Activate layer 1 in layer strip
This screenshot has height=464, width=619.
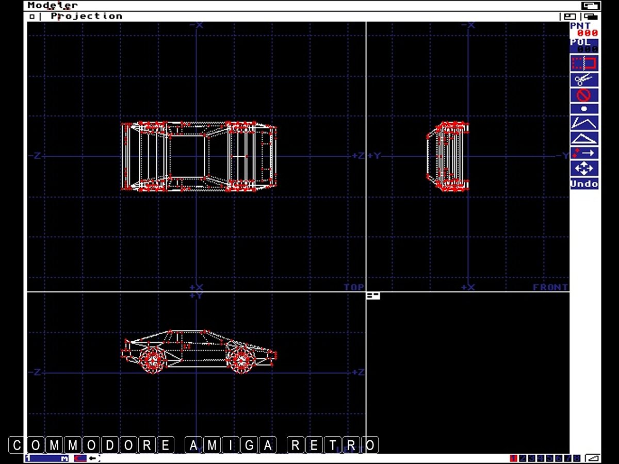click(513, 458)
